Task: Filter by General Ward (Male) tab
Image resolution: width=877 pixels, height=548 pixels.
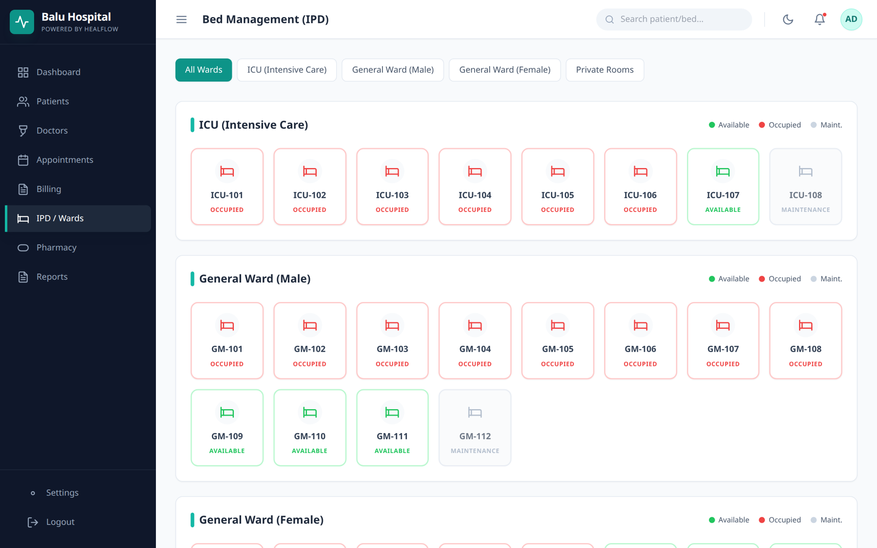Action: [x=393, y=70]
